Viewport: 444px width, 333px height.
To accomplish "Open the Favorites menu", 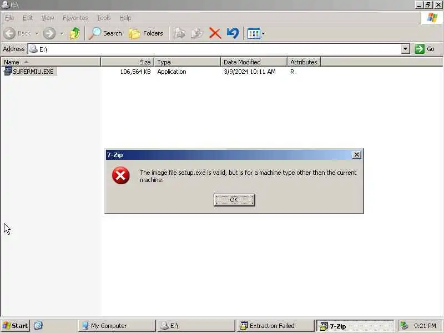I will [75, 18].
